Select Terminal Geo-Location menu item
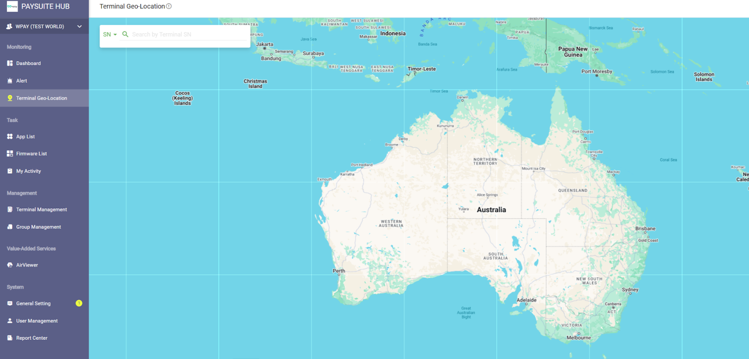 (x=44, y=98)
